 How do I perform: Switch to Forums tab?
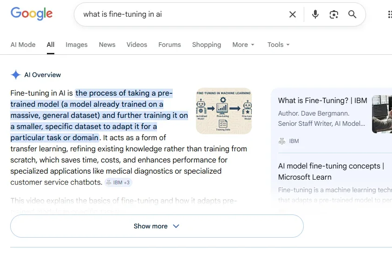(x=170, y=45)
